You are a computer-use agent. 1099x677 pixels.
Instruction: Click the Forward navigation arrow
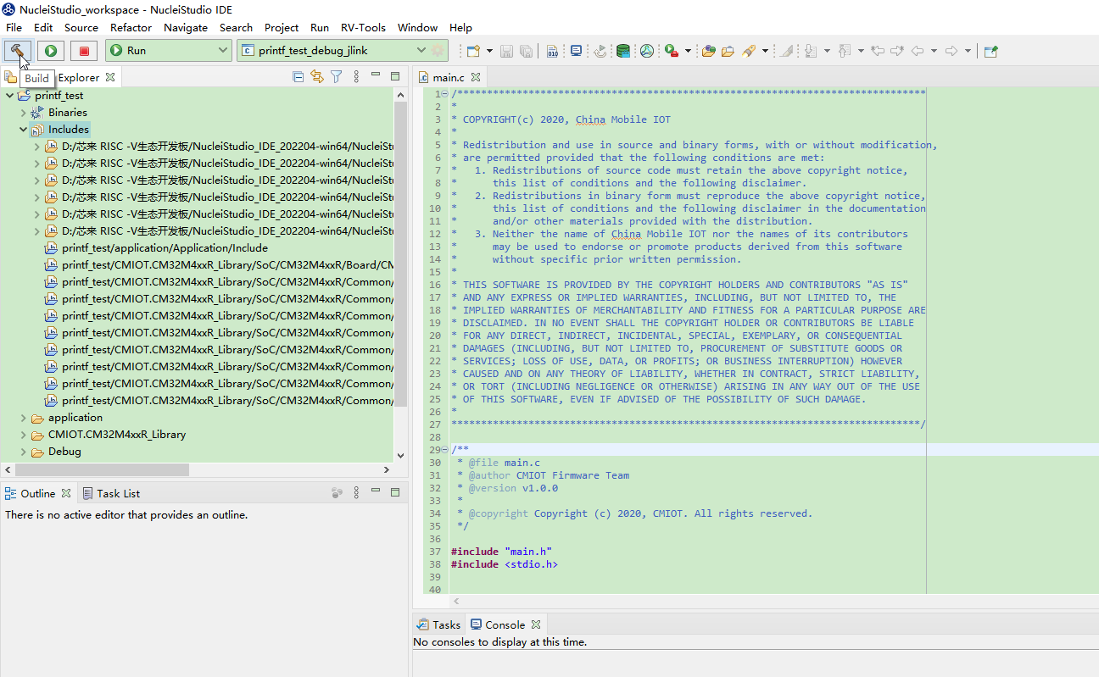pyautogui.click(x=951, y=51)
